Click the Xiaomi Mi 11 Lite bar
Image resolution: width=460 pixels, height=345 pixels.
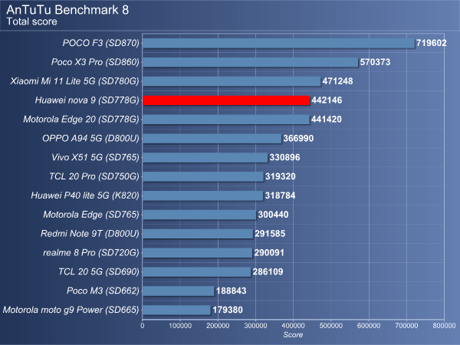pos(232,81)
